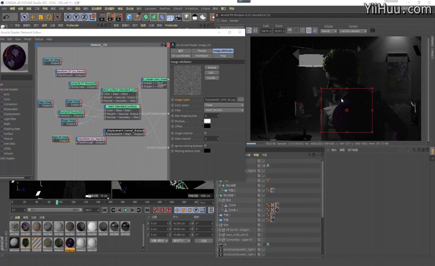Image resolution: width=435 pixels, height=266 pixels.
Task: Click the Edit... image button
Action: point(212,72)
